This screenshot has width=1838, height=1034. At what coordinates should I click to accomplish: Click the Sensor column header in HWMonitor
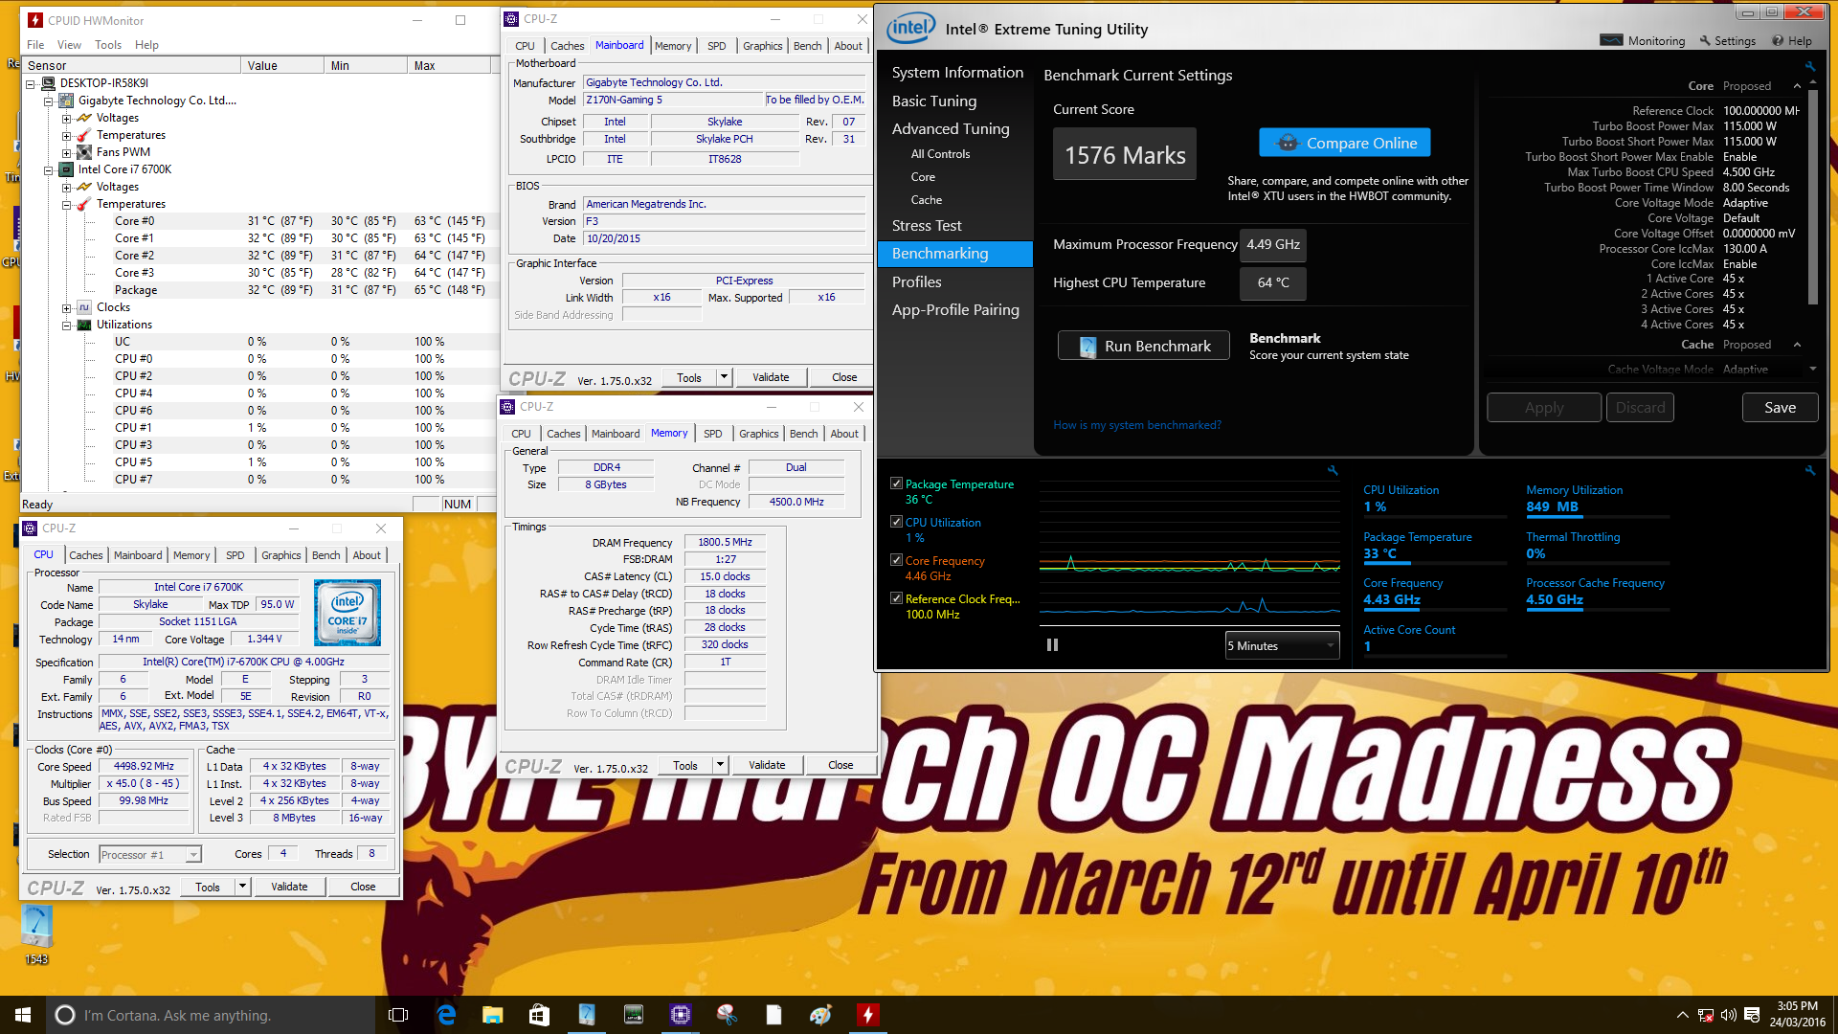point(132,65)
